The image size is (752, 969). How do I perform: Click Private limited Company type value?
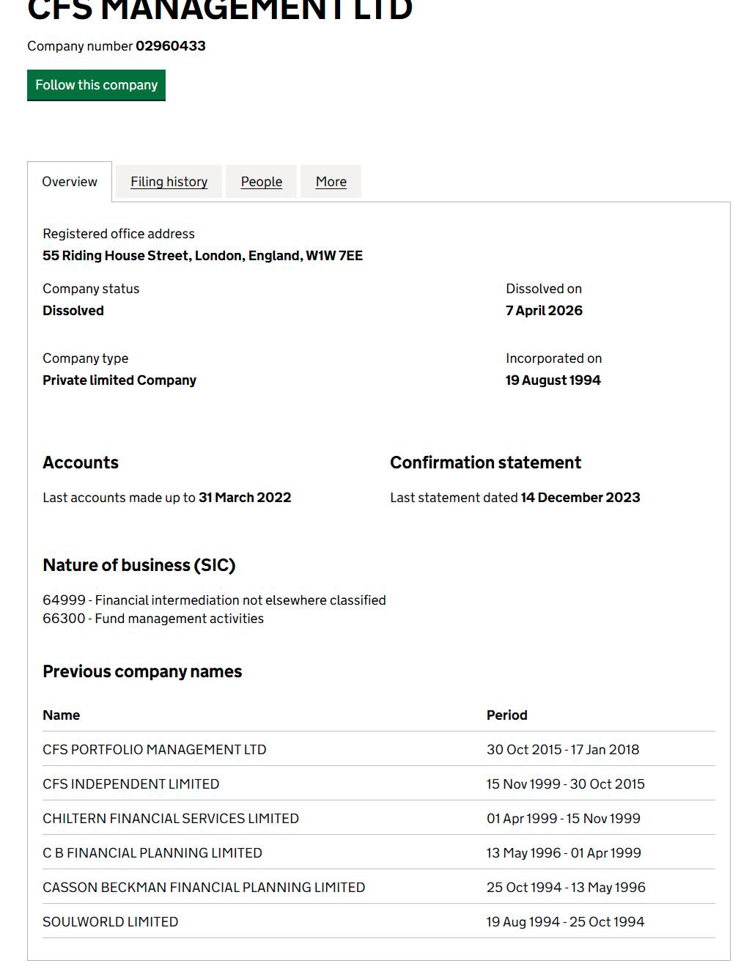click(119, 380)
